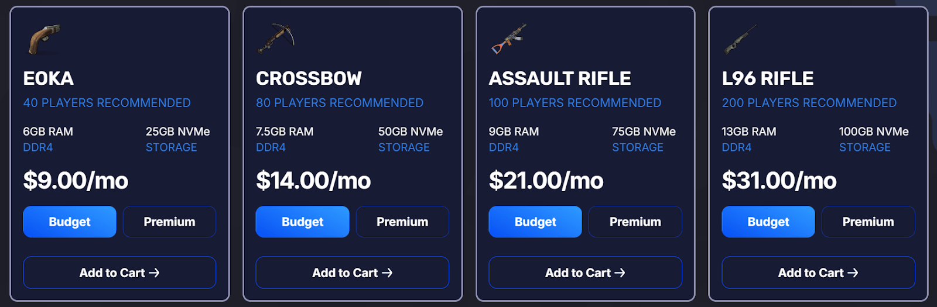Select Budget tier for CROSSBOW plan
Viewport: 937px width, 307px height.
(302, 222)
